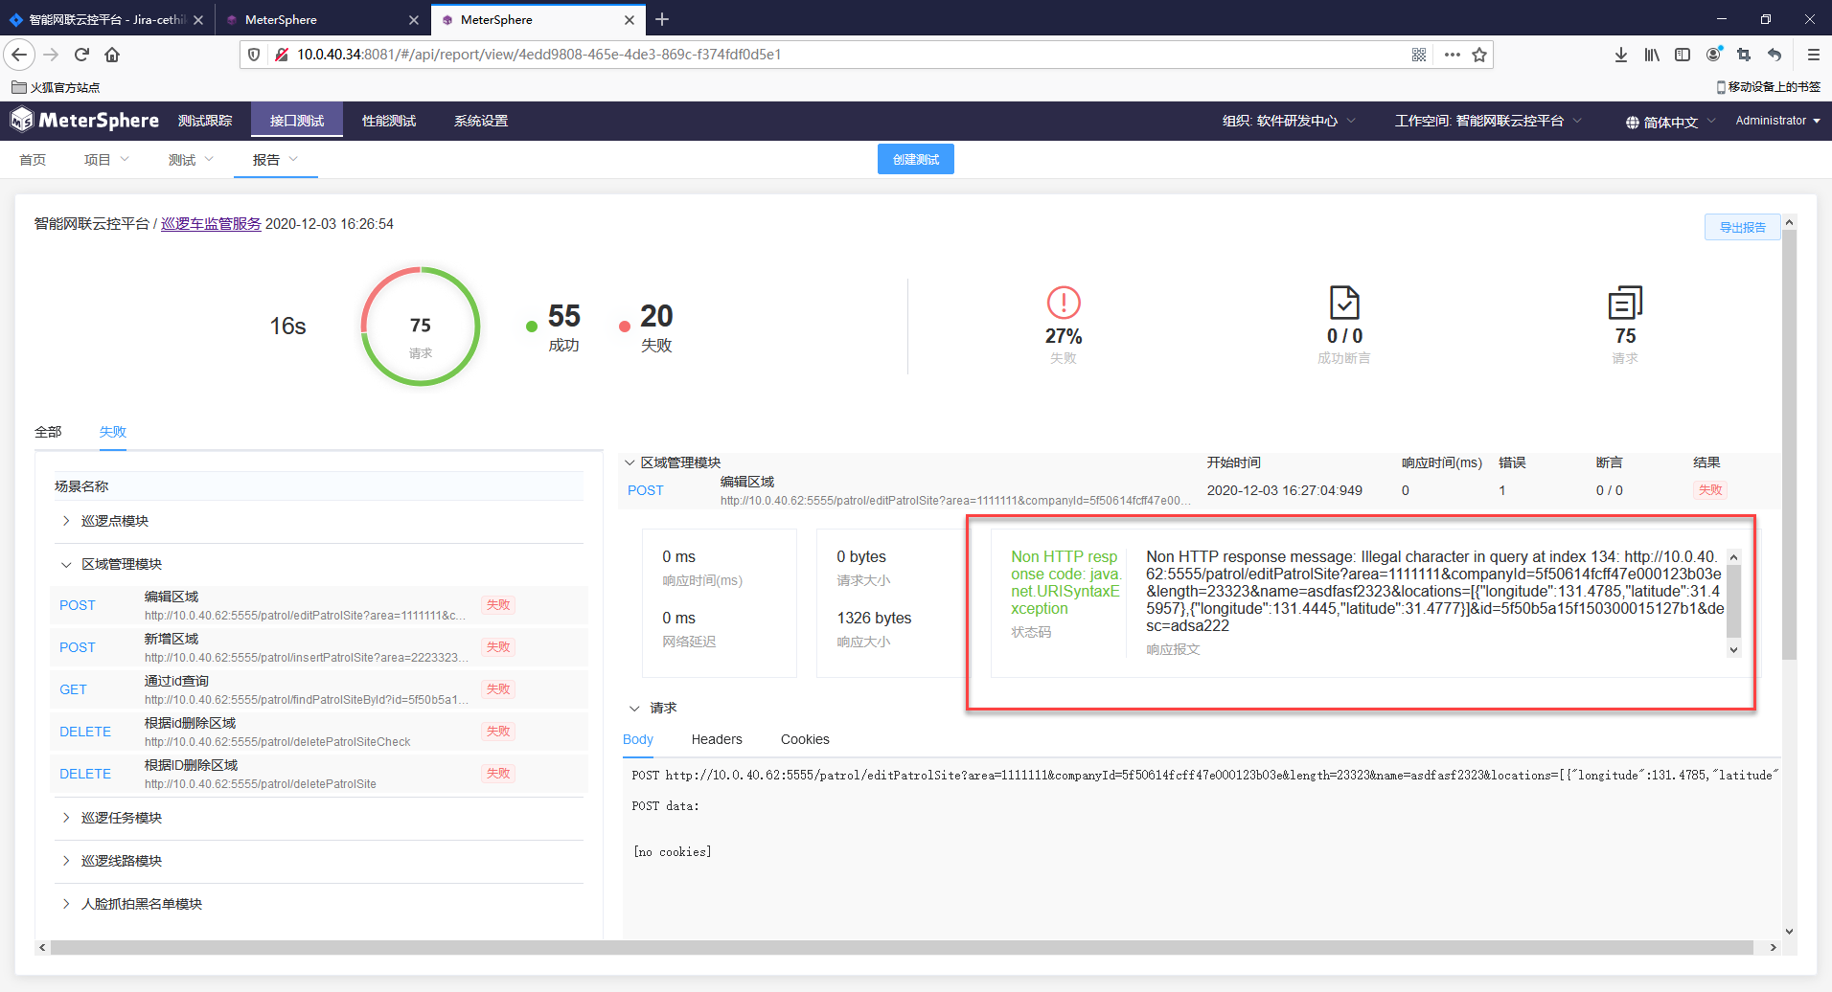Open the 性能测试 top menu
Screen dimensions: 1832x992
(x=389, y=121)
